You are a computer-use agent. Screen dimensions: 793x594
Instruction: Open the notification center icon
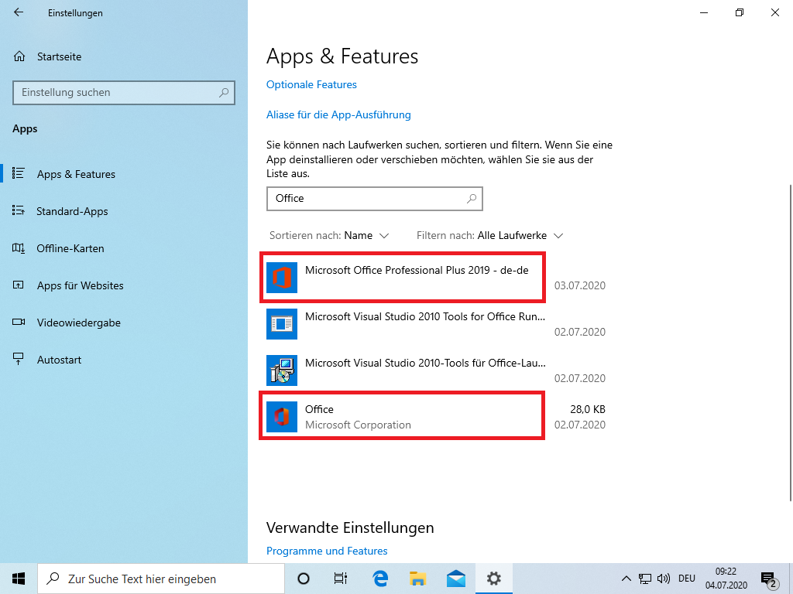pos(769,579)
